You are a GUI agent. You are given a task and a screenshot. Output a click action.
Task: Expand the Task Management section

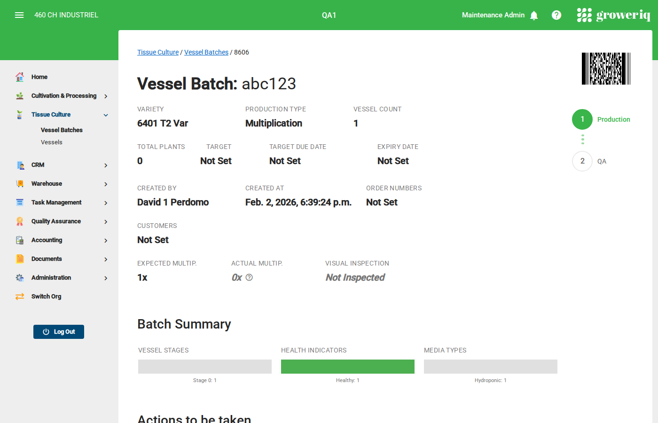click(106, 202)
